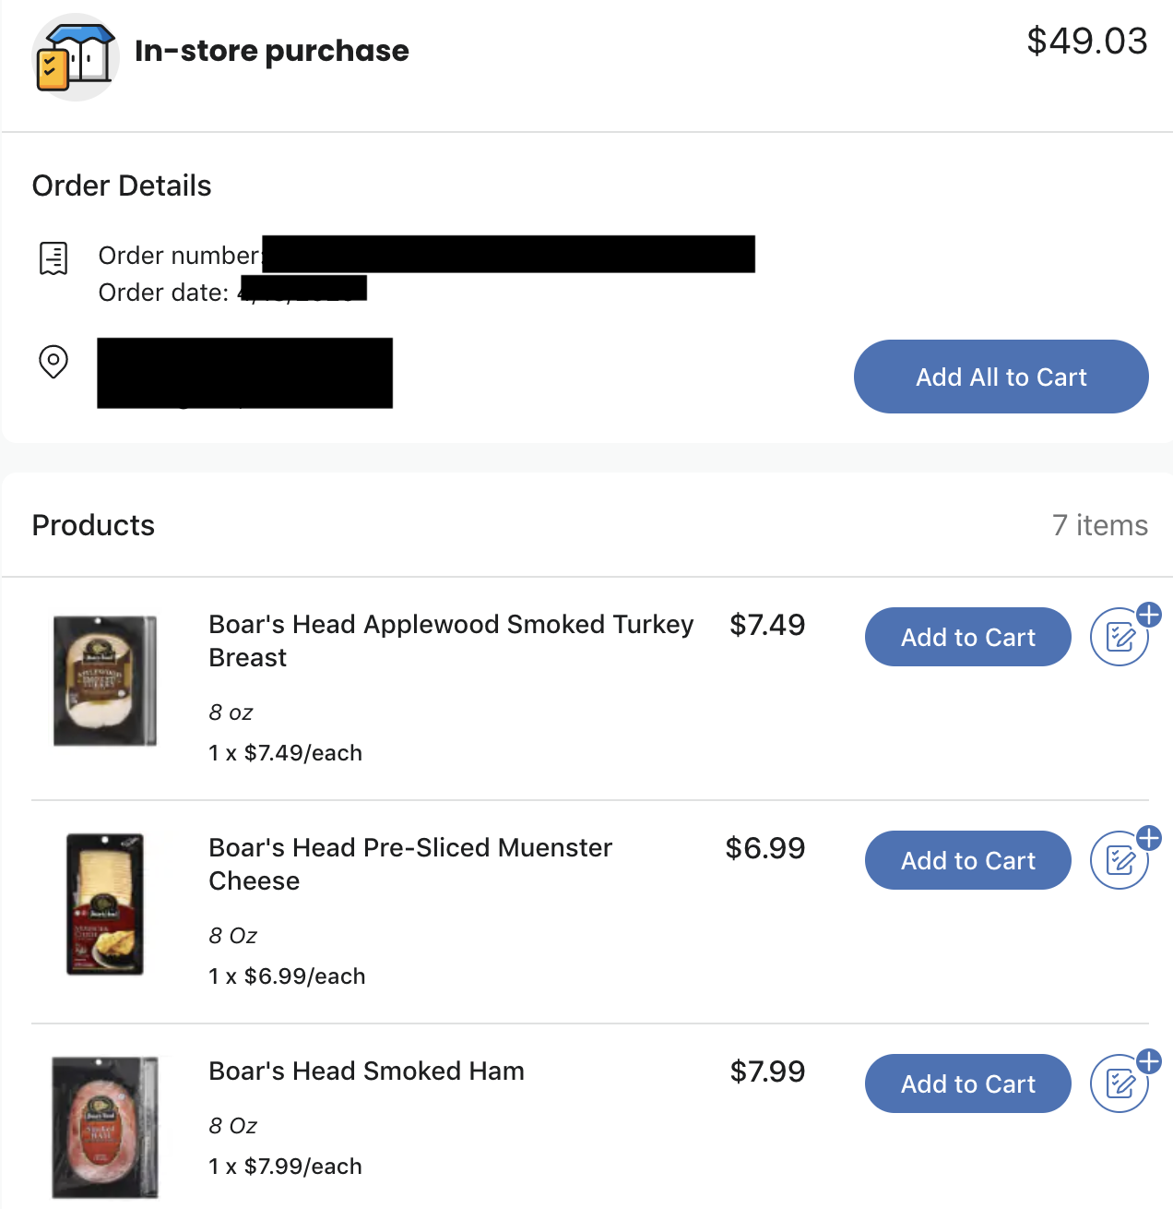This screenshot has width=1173, height=1209.
Task: Click the in-store purchase store icon
Action: point(76,57)
